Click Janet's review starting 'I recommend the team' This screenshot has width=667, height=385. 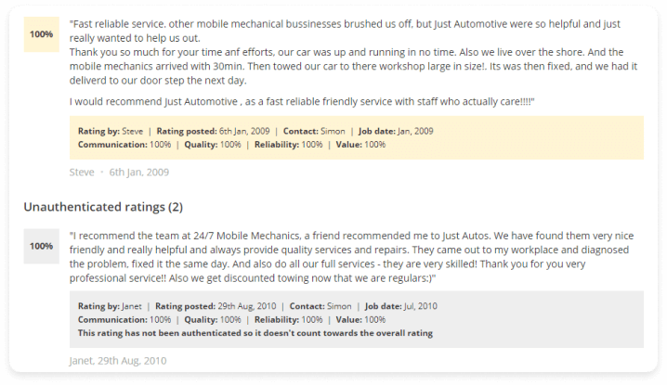(x=352, y=257)
